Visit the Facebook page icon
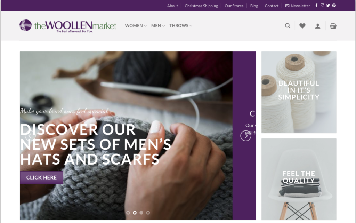Viewport: 356px width, 223px height. pyautogui.click(x=316, y=6)
